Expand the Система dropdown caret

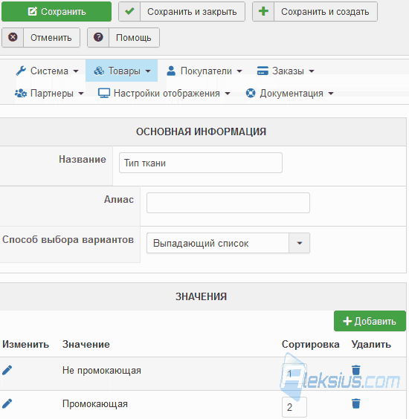point(76,71)
